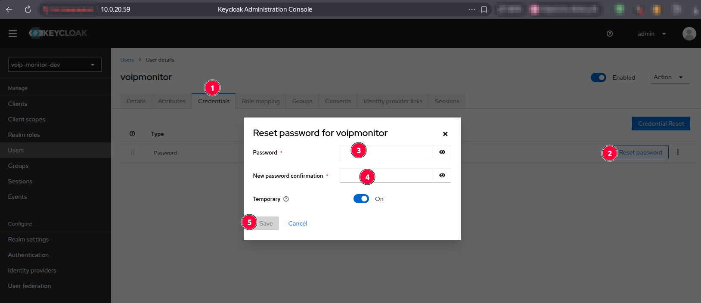Click the browser back arrow
Image resolution: width=701 pixels, height=303 pixels.
click(x=9, y=9)
